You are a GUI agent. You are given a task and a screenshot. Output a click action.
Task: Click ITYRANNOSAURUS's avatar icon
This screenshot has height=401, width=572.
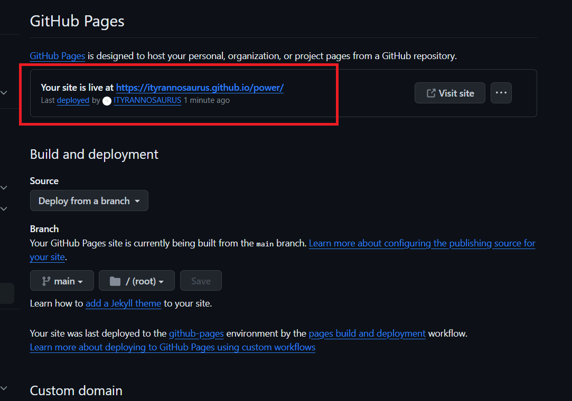[x=107, y=100]
